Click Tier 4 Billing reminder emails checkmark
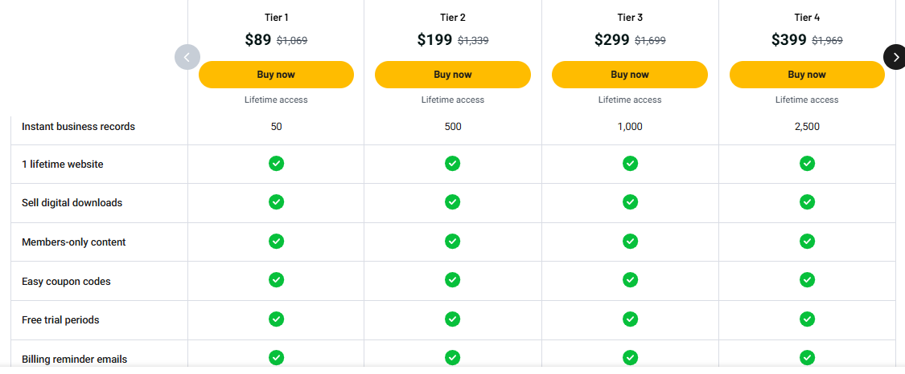The height and width of the screenshot is (374, 905). (807, 357)
